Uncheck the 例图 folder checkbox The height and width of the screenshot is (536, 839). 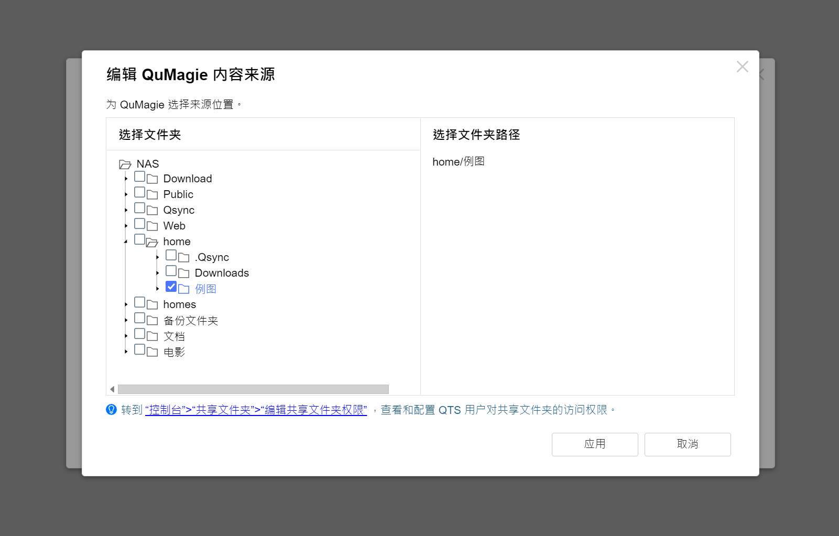pyautogui.click(x=171, y=287)
